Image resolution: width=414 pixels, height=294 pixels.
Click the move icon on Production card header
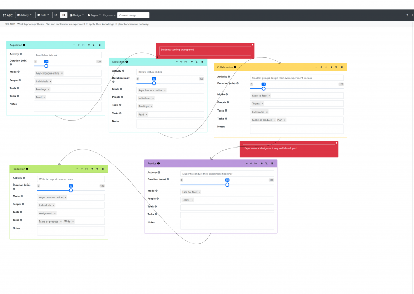coord(82,168)
